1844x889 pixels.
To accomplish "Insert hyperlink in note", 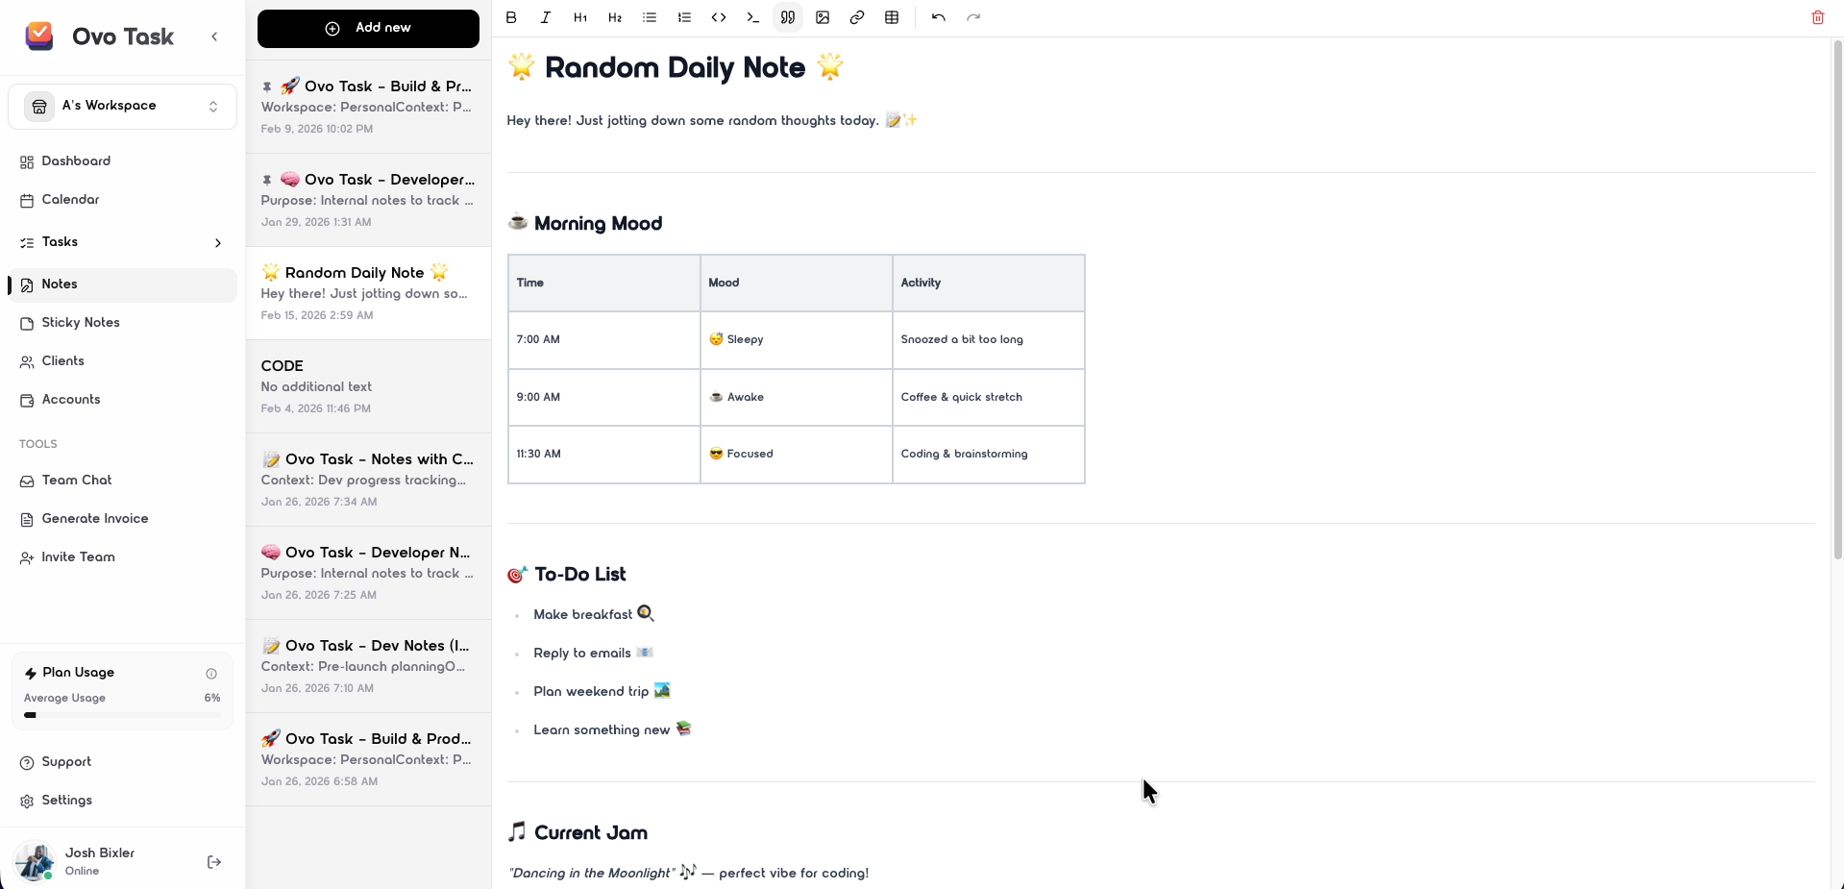I will coord(857,17).
